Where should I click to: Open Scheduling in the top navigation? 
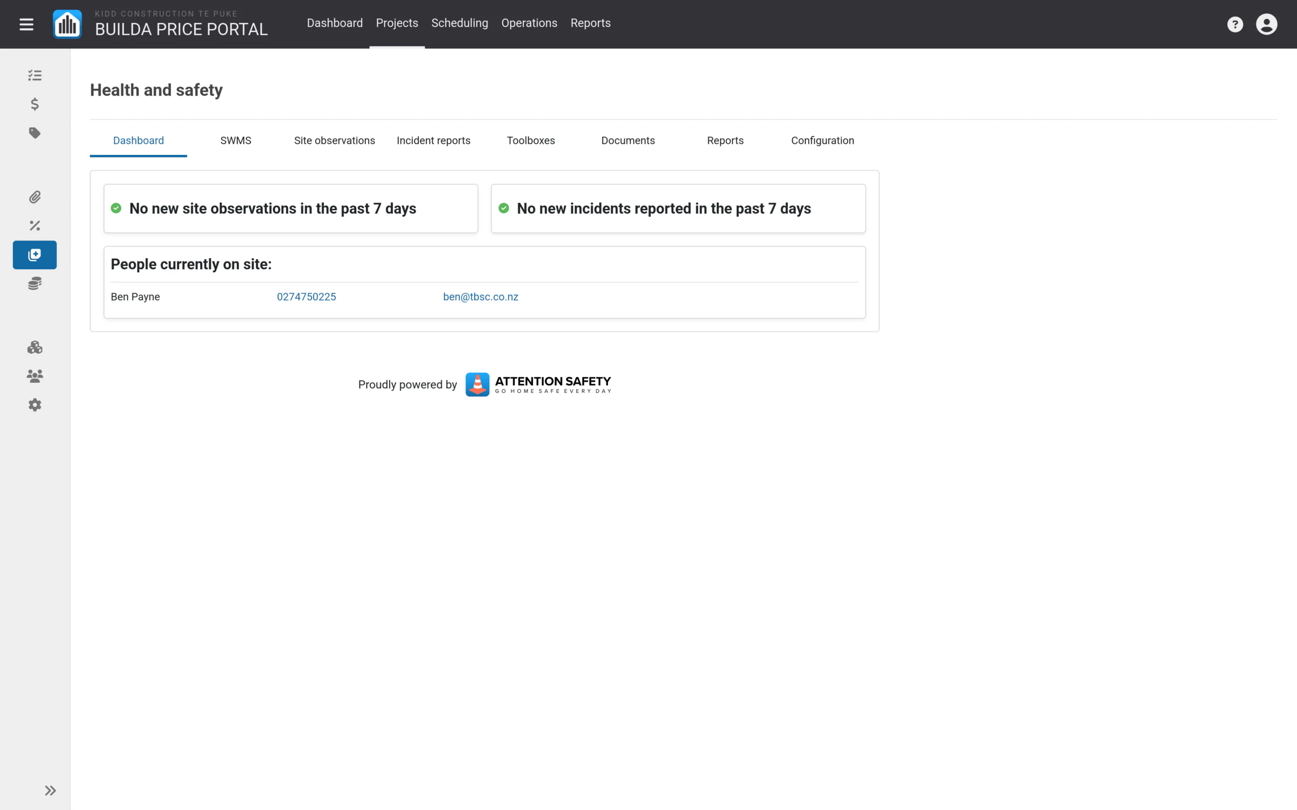click(x=460, y=23)
